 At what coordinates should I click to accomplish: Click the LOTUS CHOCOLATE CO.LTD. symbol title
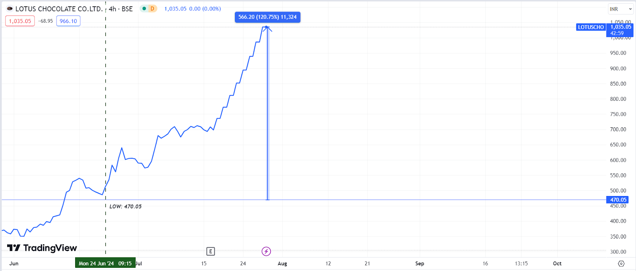(x=59, y=9)
